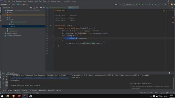
Task: Open Windows Start menu
Action: point(2,96)
